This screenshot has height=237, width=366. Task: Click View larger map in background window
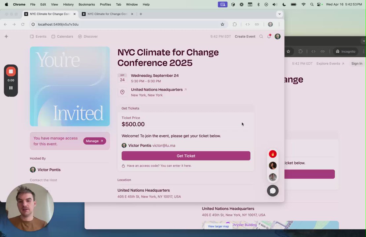[218, 226]
